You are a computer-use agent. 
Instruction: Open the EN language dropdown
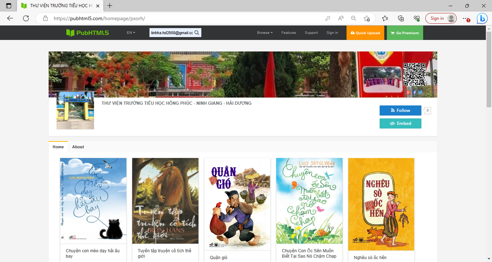[131, 33]
